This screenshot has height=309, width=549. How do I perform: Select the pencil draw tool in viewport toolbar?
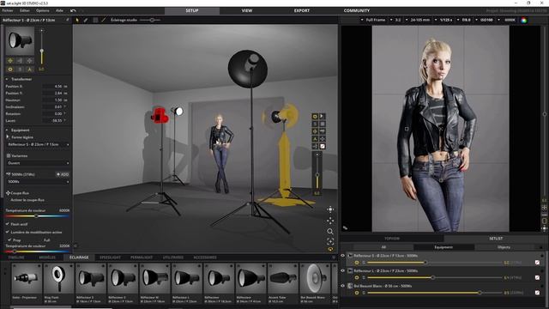(x=86, y=20)
